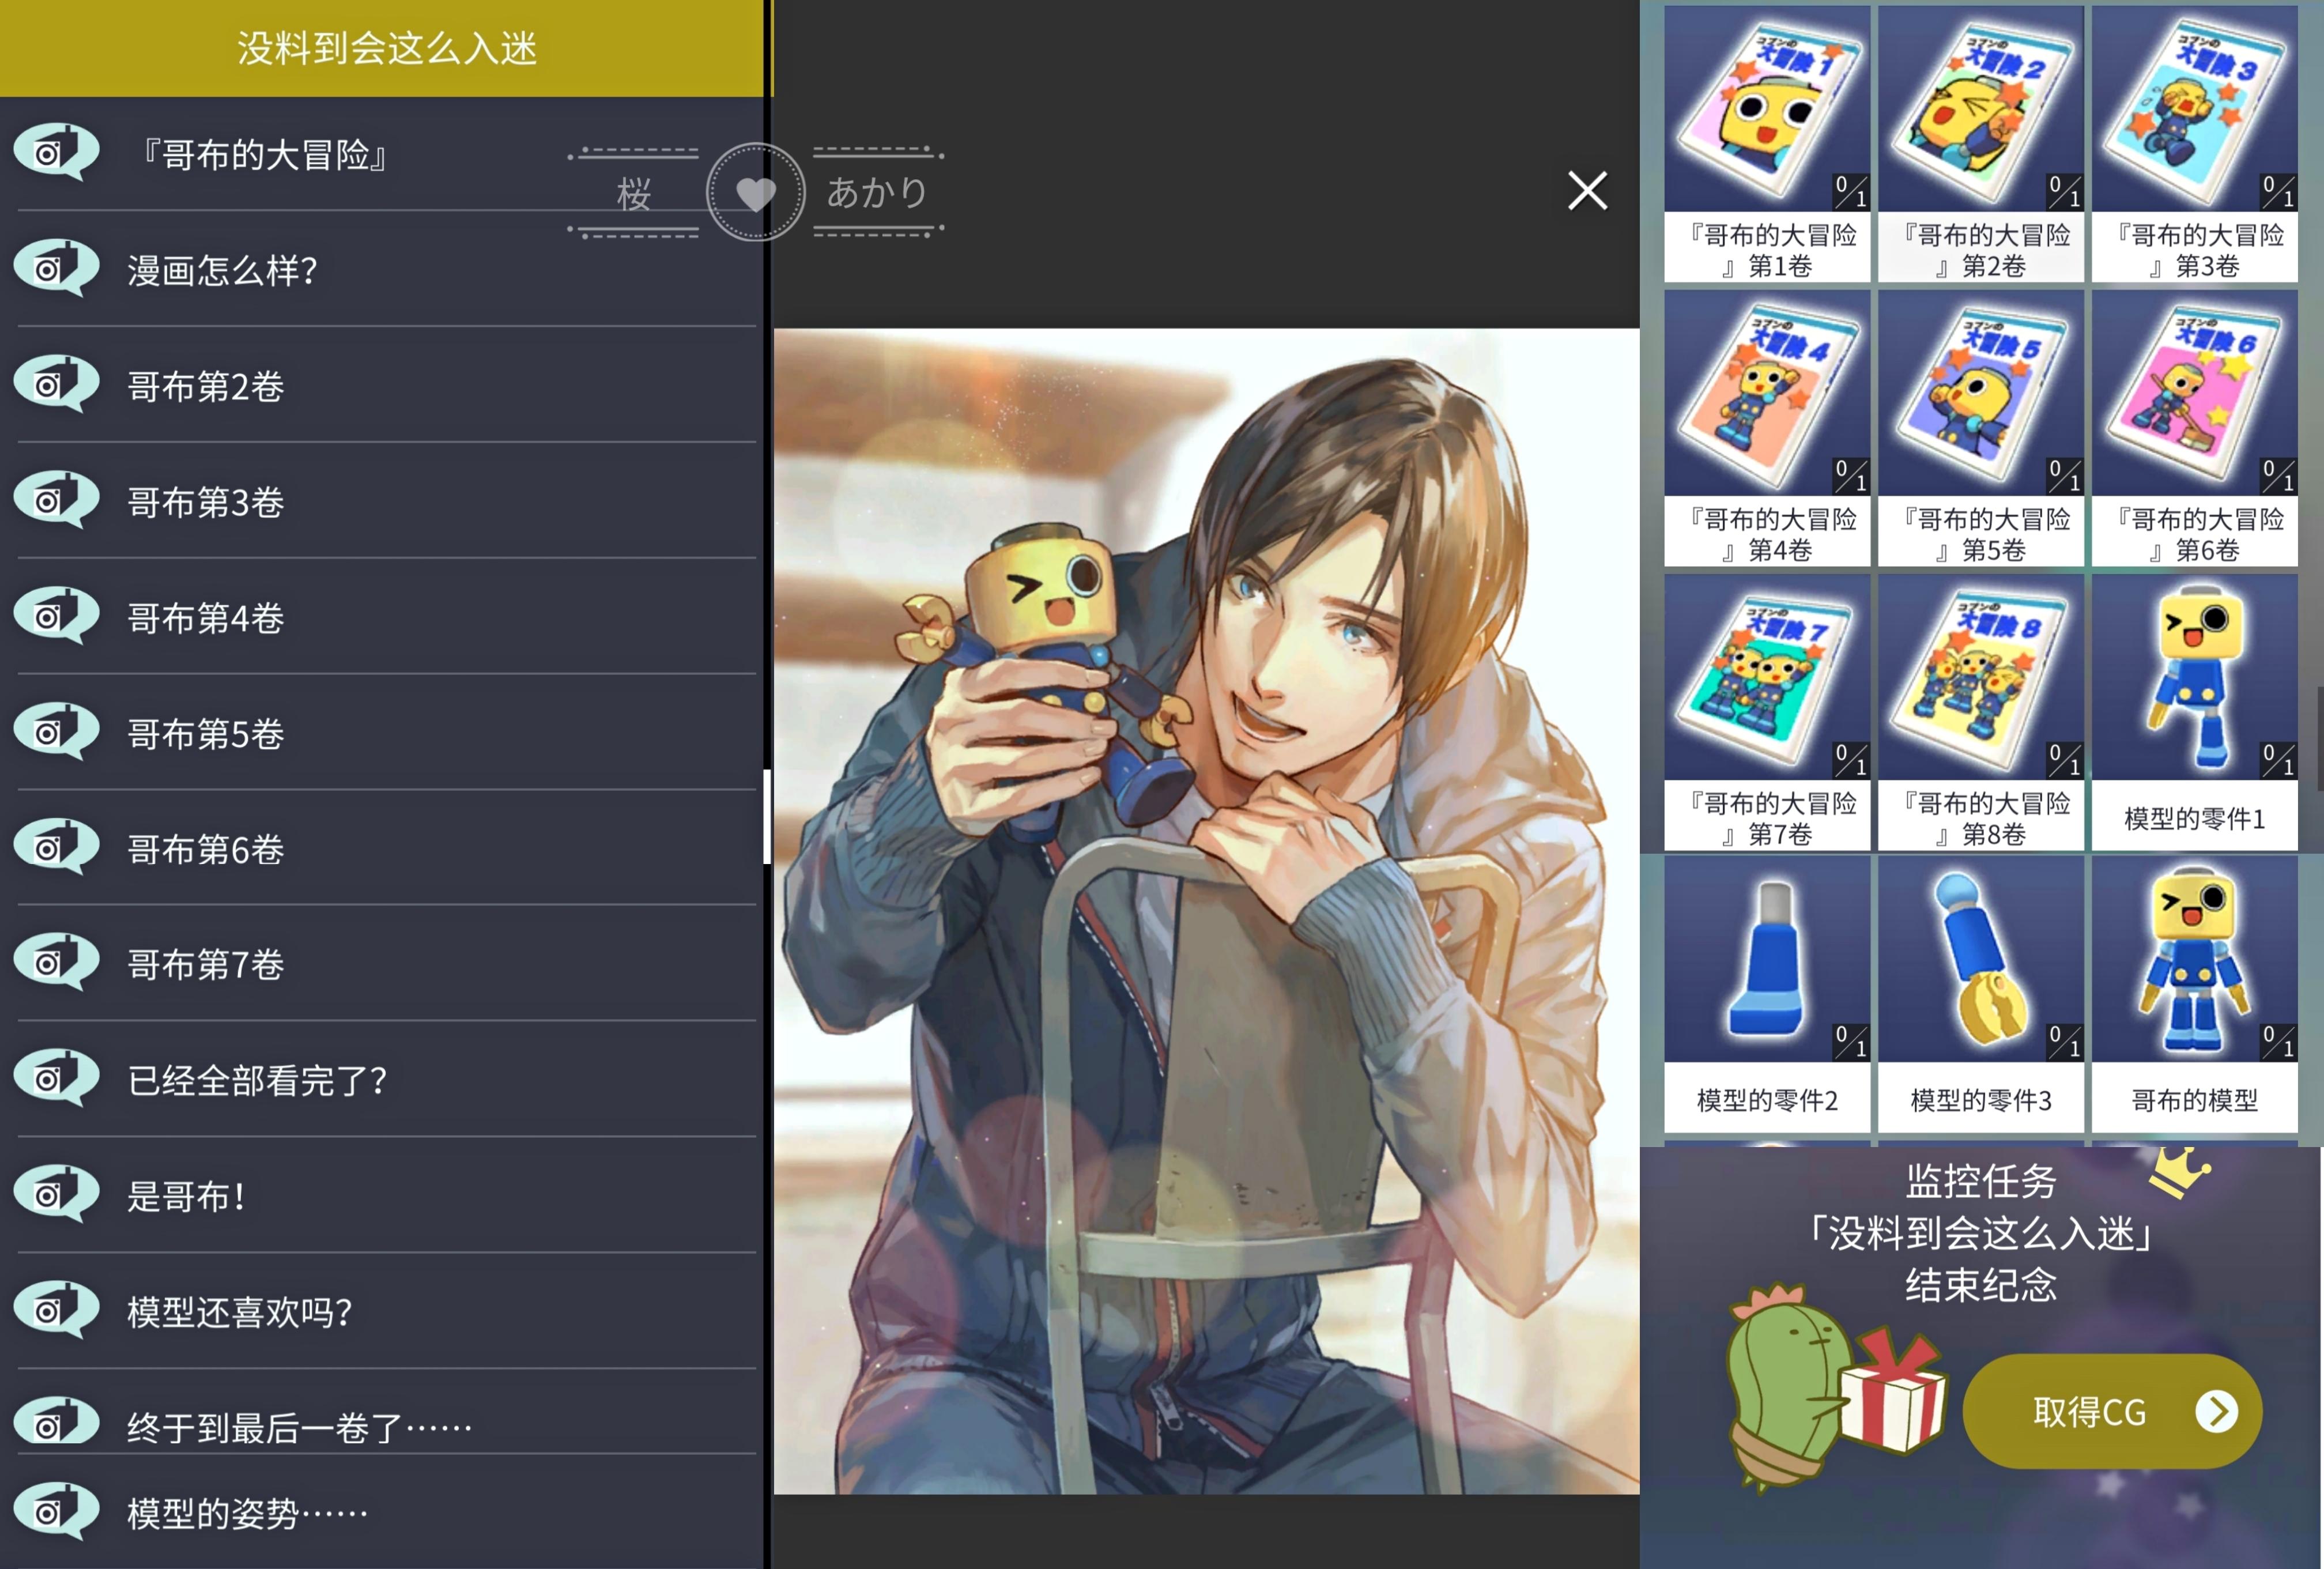The image size is (2324, 1569).
Task: Select the 哥布的模型 complete robot item
Action: tap(2194, 993)
